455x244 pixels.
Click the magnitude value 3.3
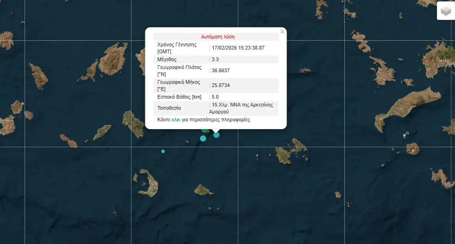pos(215,60)
